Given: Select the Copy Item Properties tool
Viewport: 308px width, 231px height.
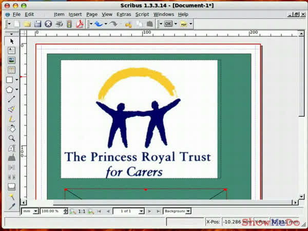Looking at the screenshot, I should [x=12, y=196].
